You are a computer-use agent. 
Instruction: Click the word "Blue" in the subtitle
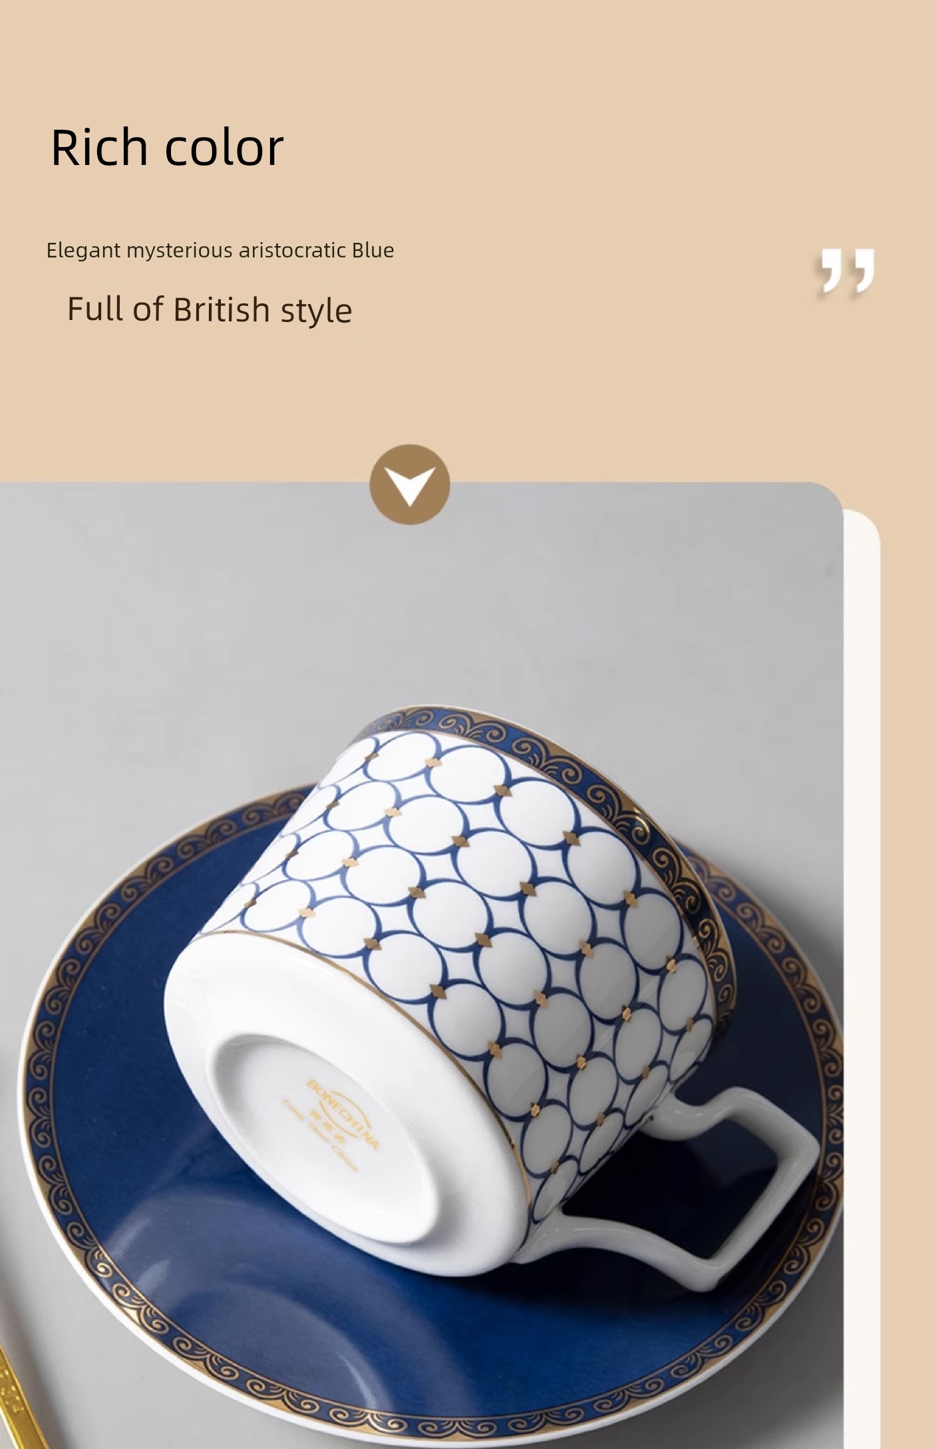pyautogui.click(x=373, y=250)
